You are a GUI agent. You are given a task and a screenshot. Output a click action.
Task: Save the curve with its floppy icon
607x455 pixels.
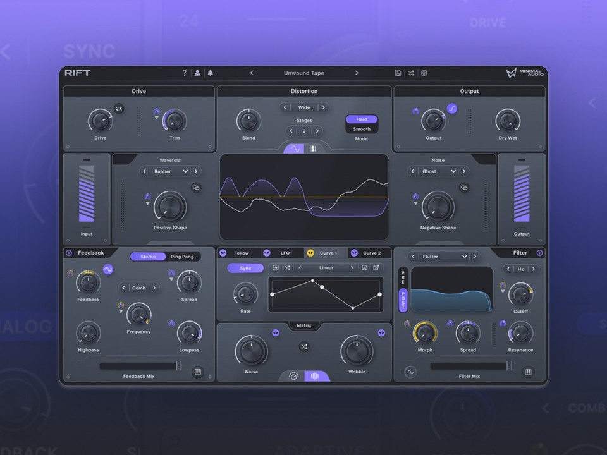point(364,268)
